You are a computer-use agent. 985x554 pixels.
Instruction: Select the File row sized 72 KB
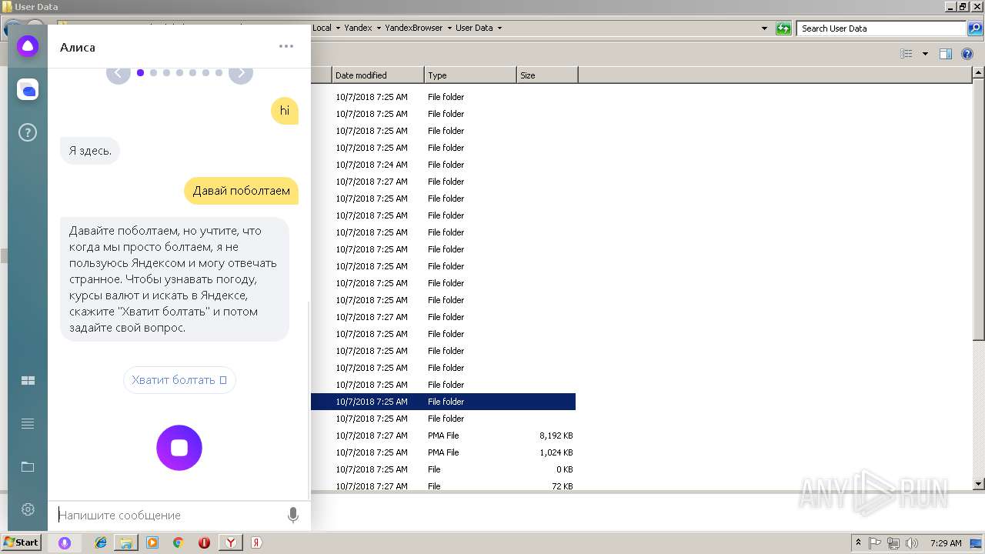(x=443, y=486)
